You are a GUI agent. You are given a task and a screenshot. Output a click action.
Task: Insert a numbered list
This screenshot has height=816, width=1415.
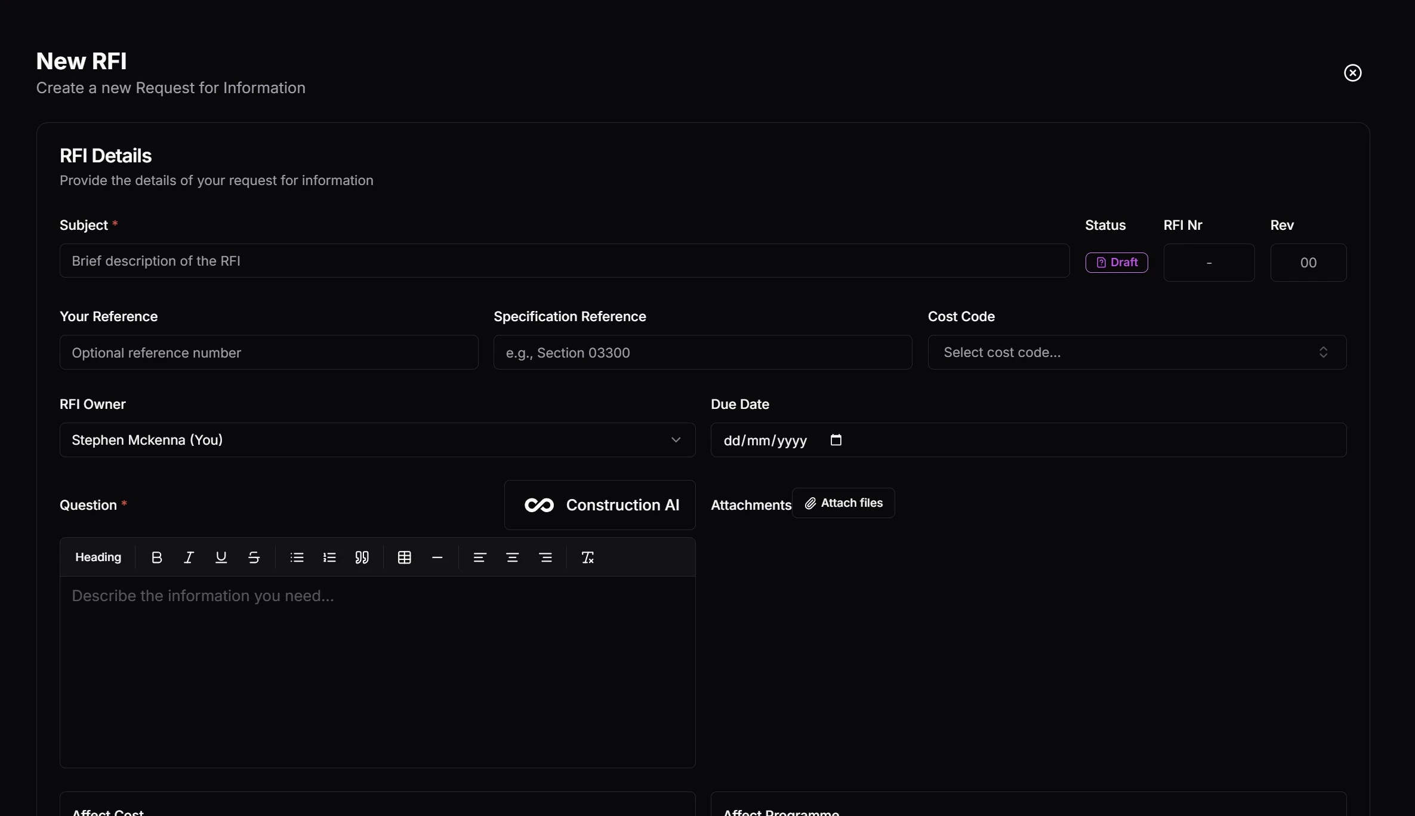tap(329, 557)
